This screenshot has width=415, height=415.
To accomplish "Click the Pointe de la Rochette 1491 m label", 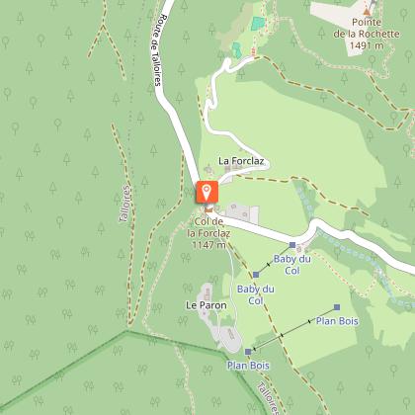I will click(367, 34).
